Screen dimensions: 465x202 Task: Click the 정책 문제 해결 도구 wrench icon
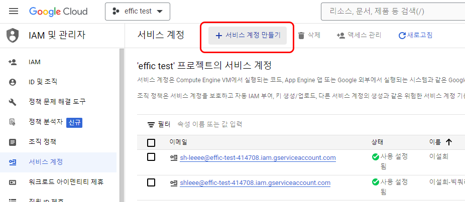coord(13,102)
